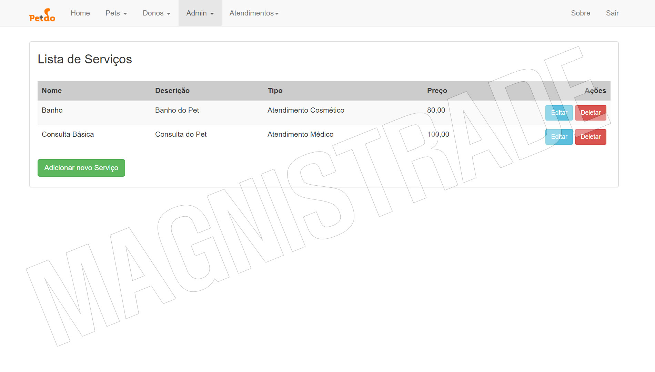Screen dimensions: 655x372
Task: Open the Sobre page link
Action: click(581, 13)
